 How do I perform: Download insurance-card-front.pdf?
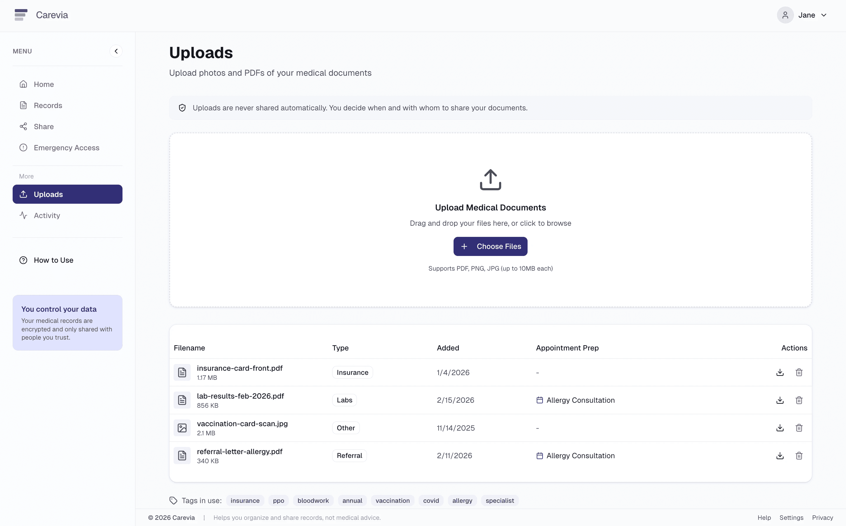[x=780, y=372]
